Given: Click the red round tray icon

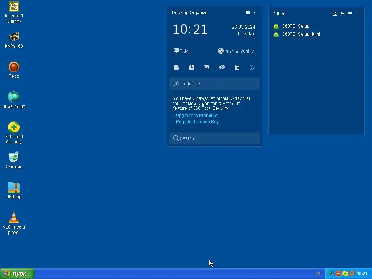Looking at the screenshot, I should 338,274.
